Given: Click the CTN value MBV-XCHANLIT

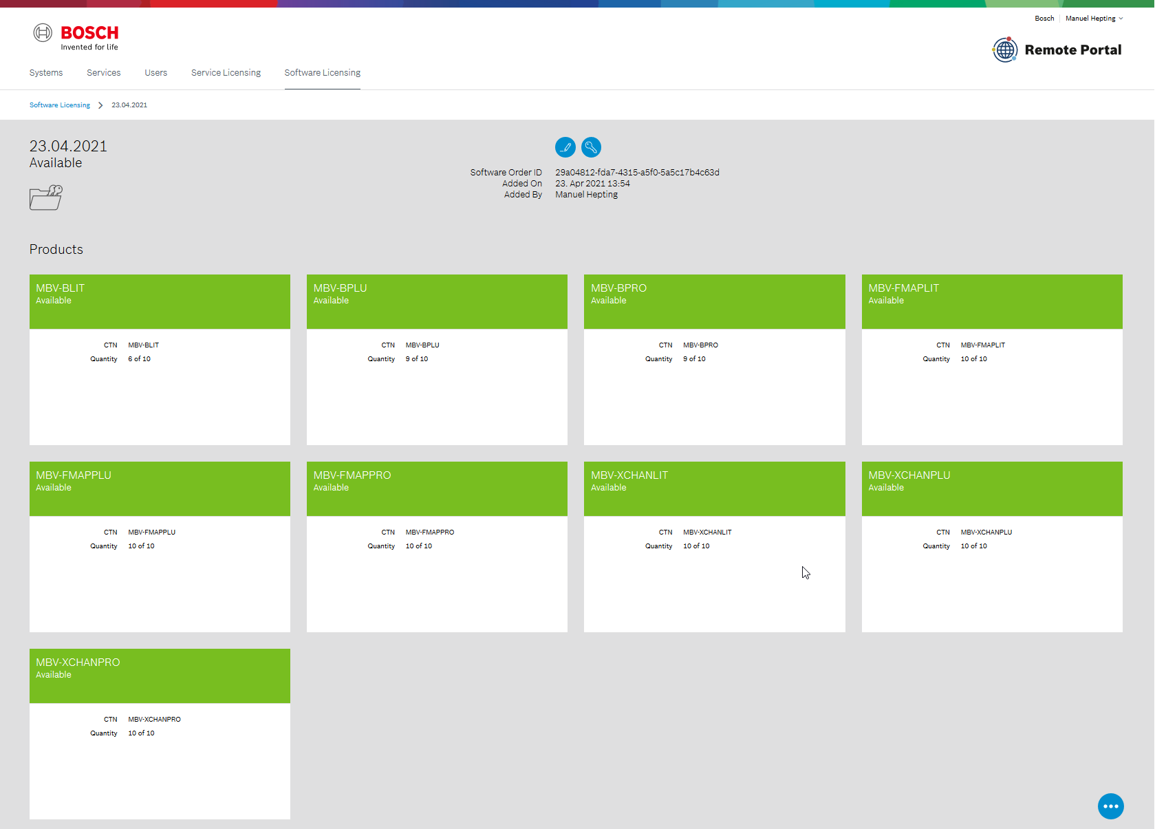Looking at the screenshot, I should pos(708,532).
